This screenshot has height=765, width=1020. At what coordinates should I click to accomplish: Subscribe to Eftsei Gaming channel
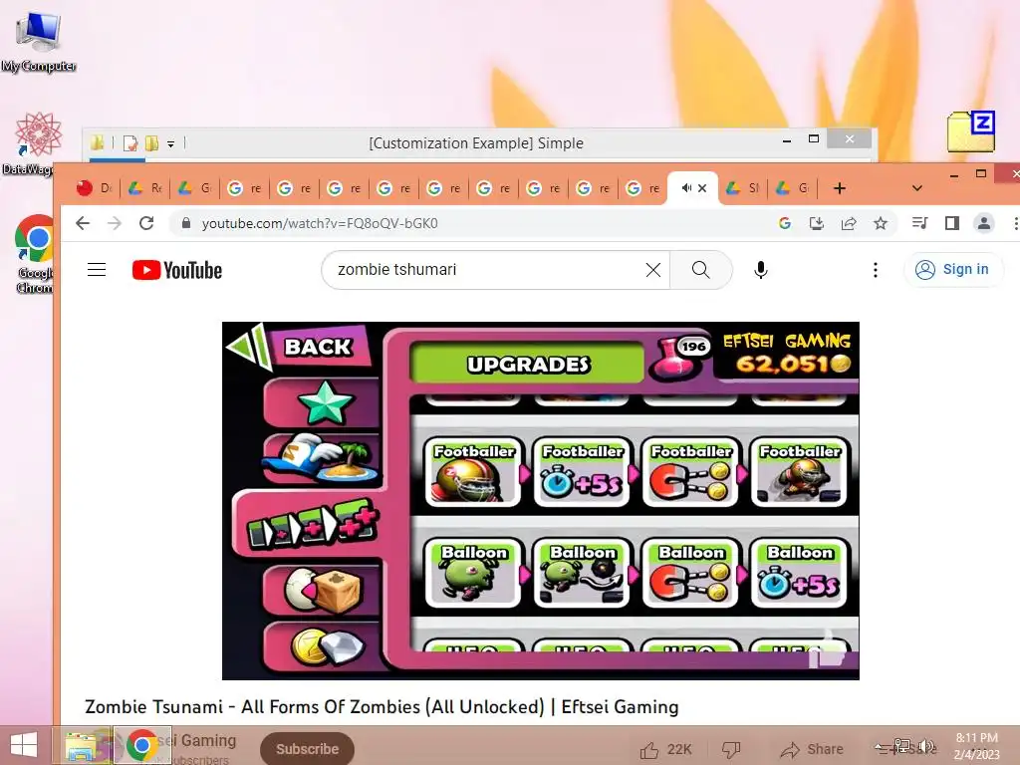point(307,749)
